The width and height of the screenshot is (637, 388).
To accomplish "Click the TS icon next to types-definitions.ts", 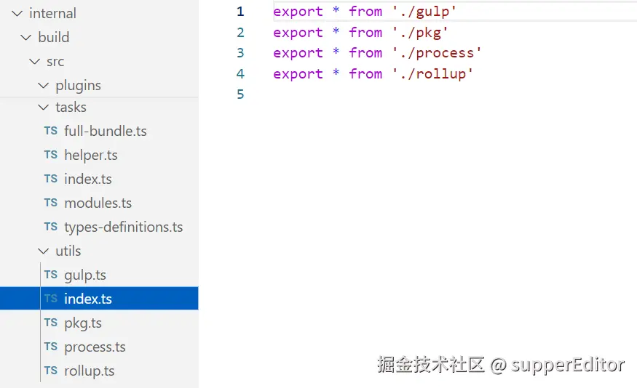I will (x=50, y=227).
